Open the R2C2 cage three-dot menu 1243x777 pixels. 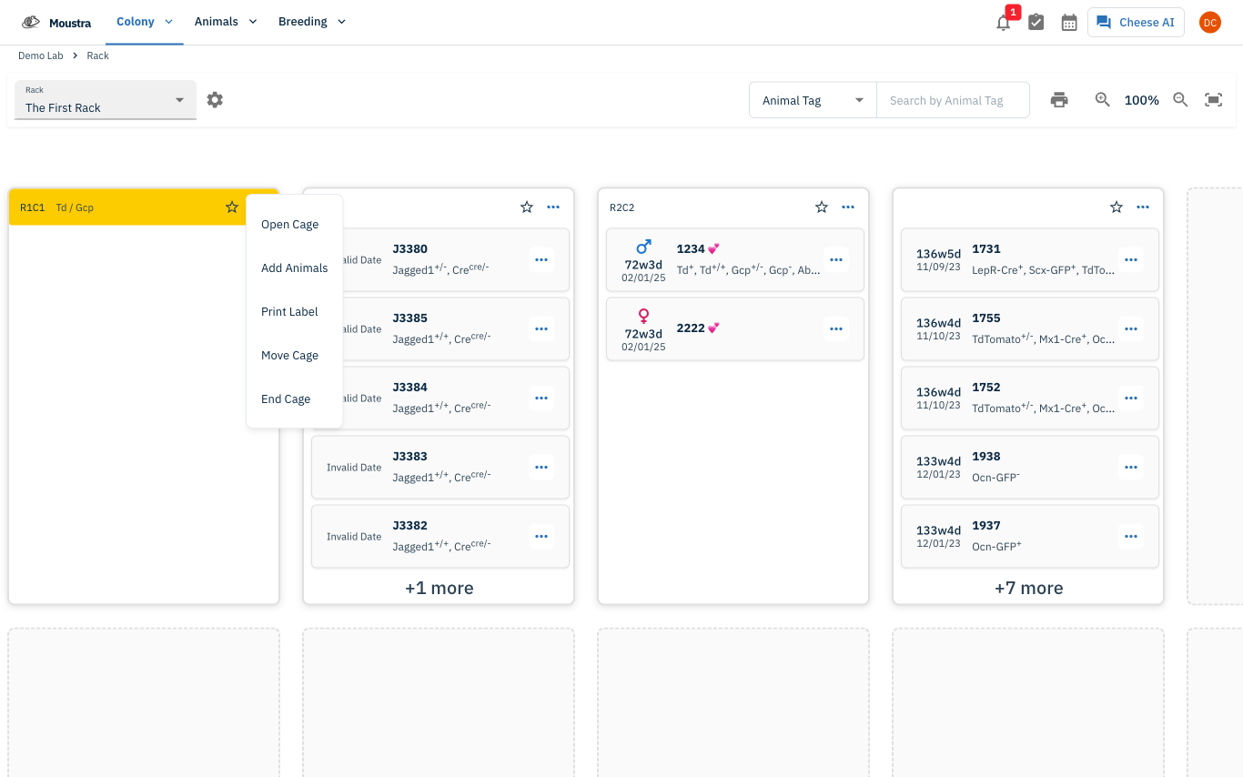click(848, 207)
